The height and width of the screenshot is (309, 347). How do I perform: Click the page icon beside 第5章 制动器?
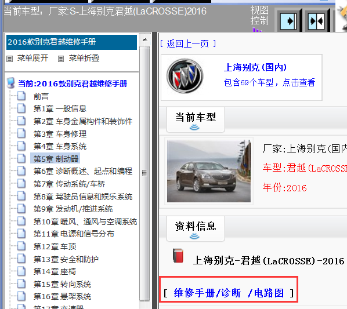(x=21, y=158)
